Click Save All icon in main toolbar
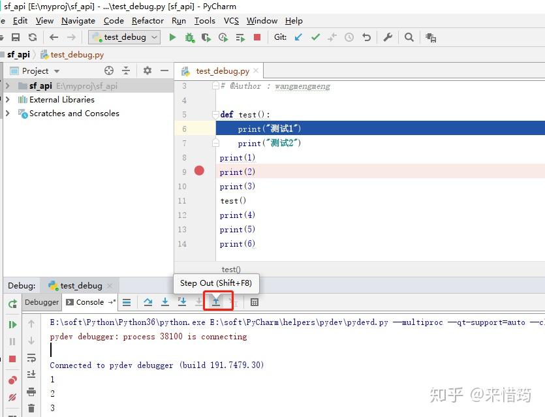Viewport: 545px width, 417px height. click(16, 37)
